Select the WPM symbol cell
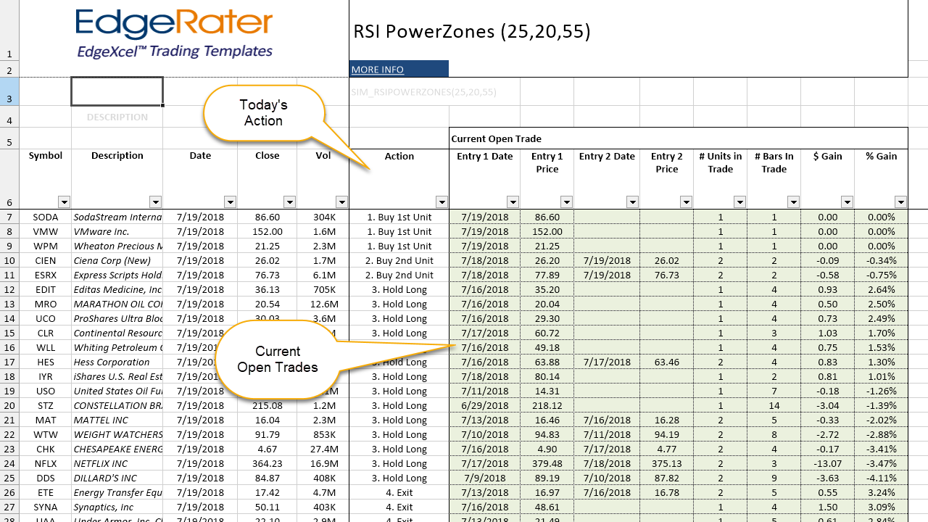This screenshot has width=928, height=522. click(x=46, y=246)
